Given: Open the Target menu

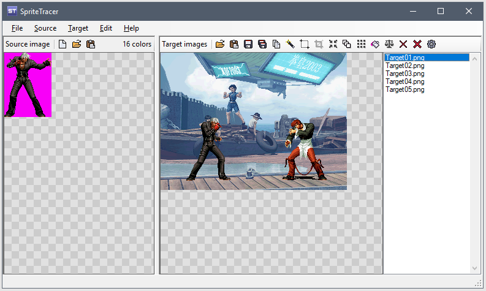Looking at the screenshot, I should click(78, 28).
